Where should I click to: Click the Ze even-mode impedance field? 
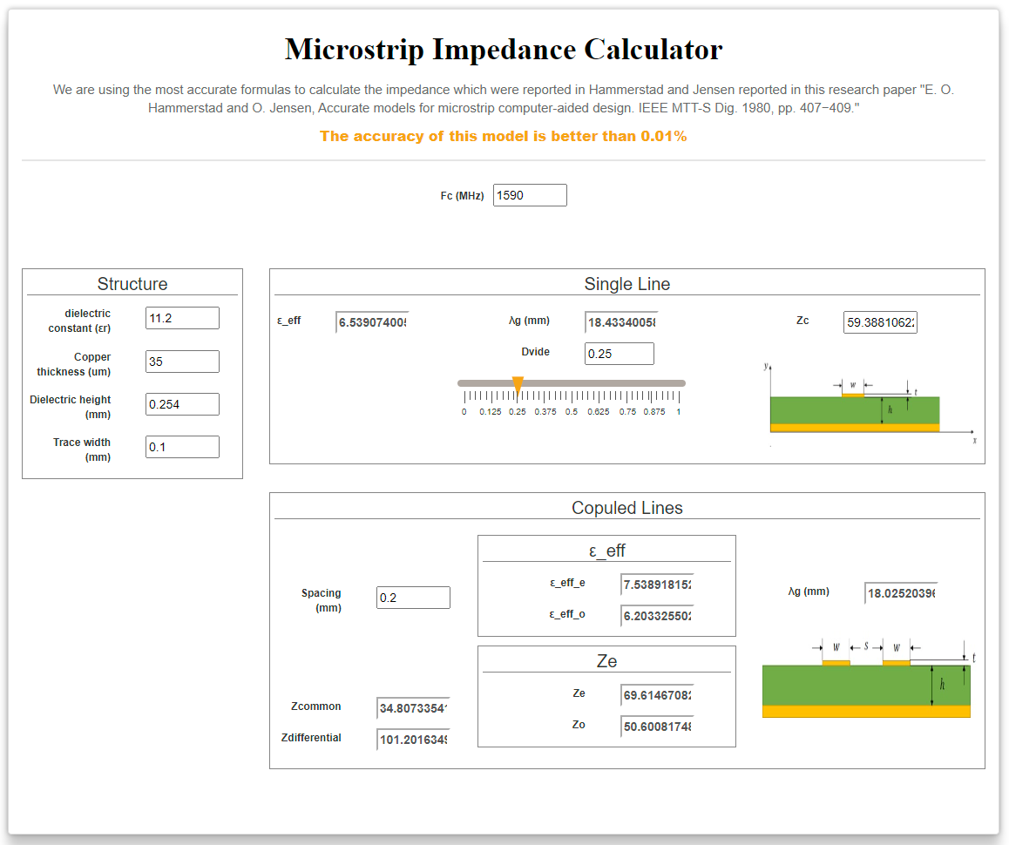point(657,695)
